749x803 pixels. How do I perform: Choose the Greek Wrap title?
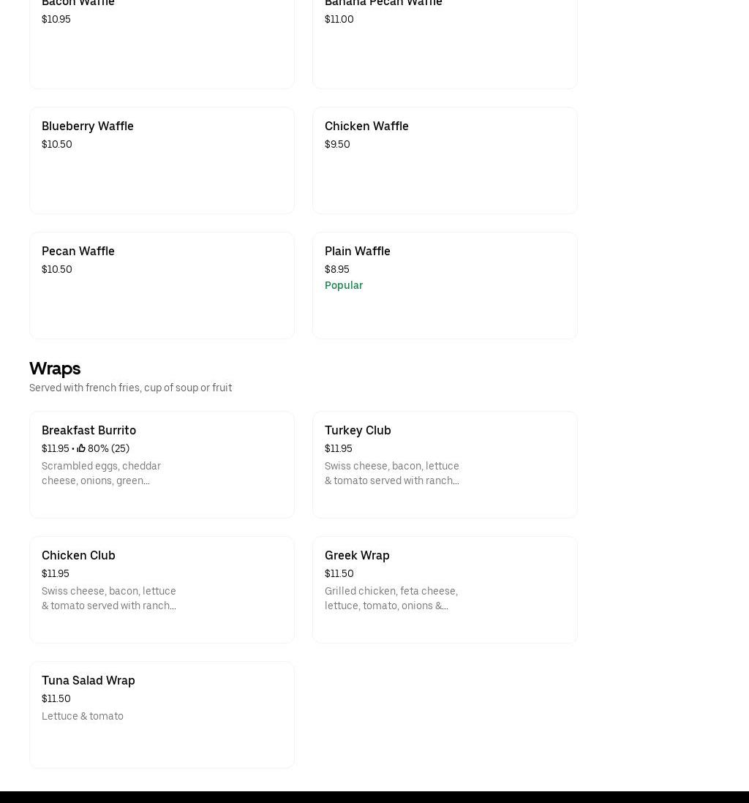click(x=357, y=555)
